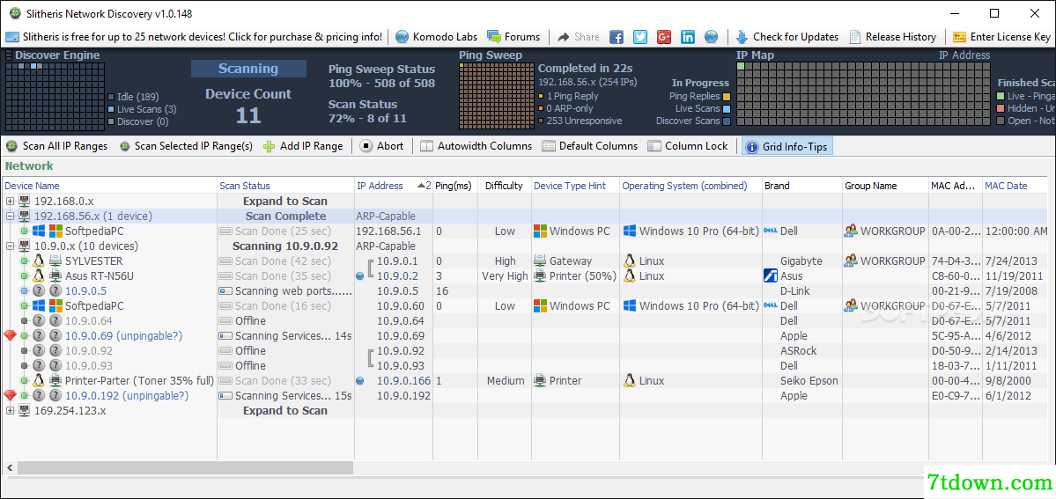Toggle Autowidth Columns
This screenshot has height=499, width=1056.
click(x=476, y=146)
